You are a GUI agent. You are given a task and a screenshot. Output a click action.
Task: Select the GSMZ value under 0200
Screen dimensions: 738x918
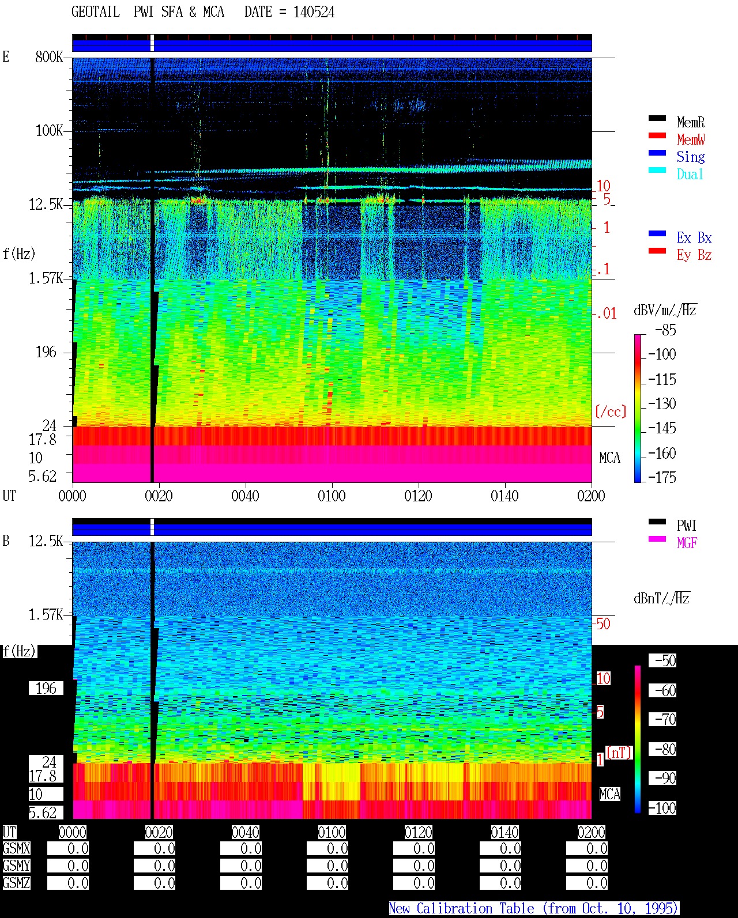coord(587,883)
